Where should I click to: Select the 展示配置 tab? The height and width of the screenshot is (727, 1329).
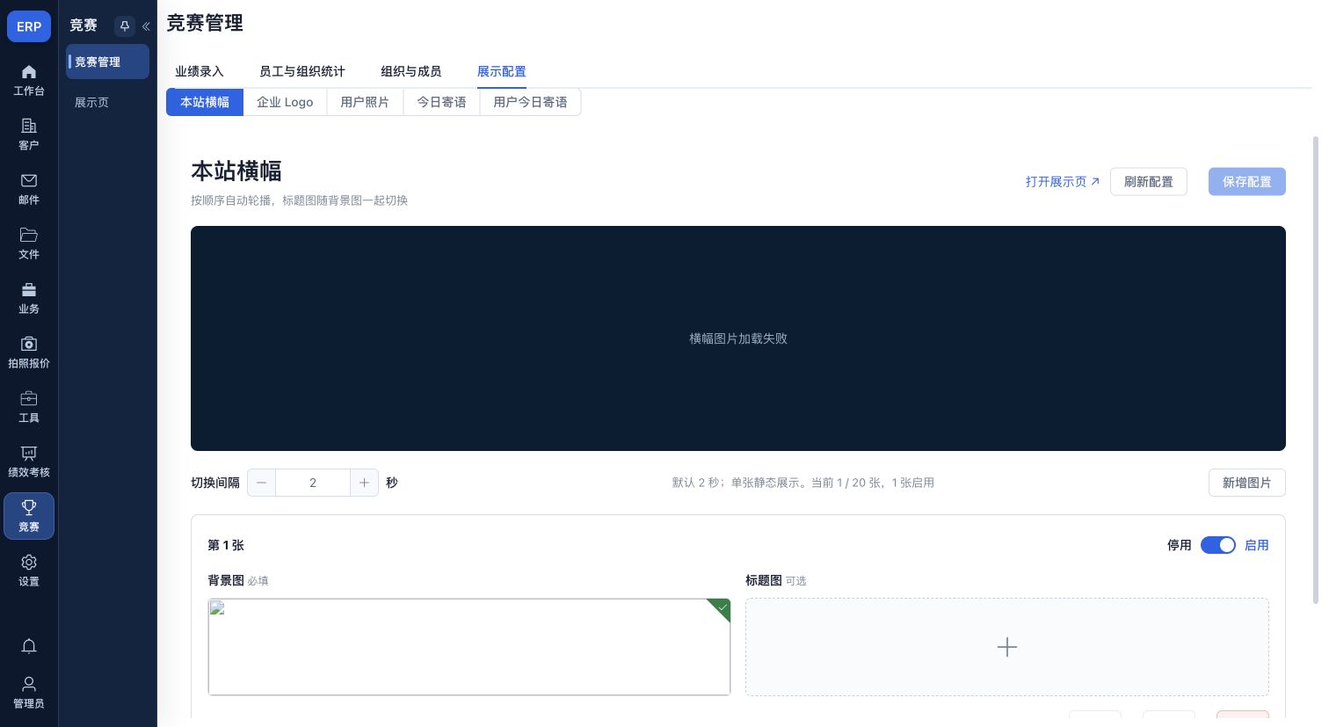pos(502,71)
